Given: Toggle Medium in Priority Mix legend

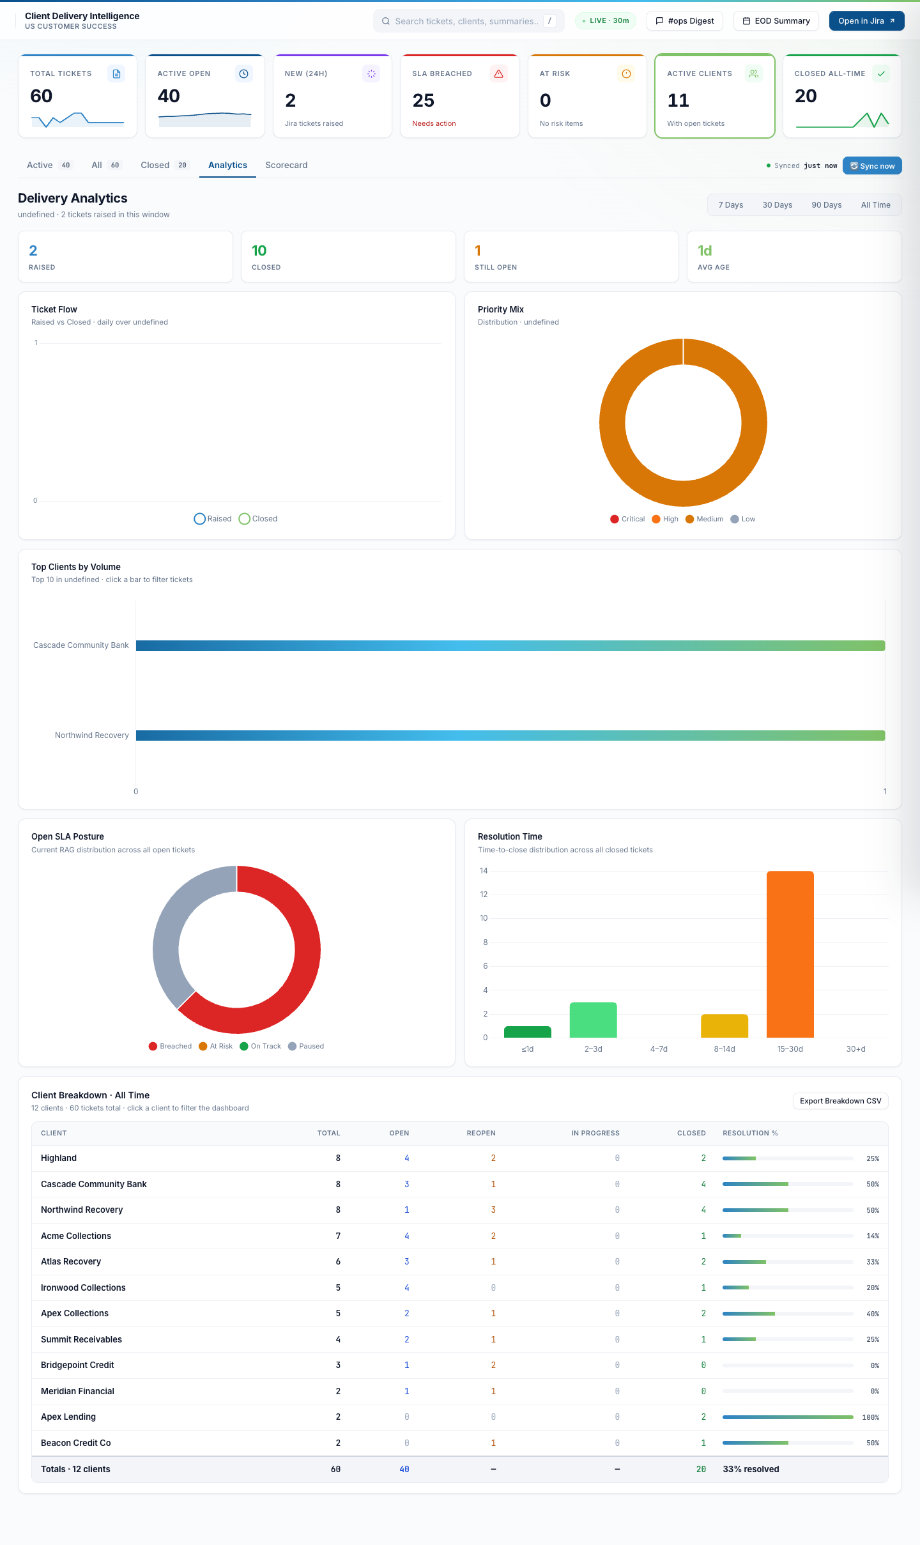Looking at the screenshot, I should click(x=704, y=519).
